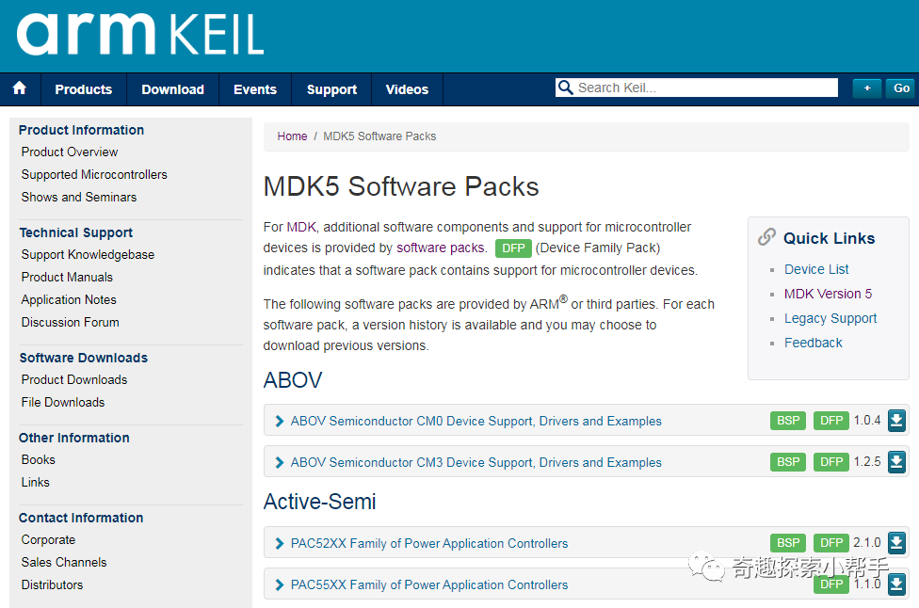The height and width of the screenshot is (608, 919).
Task: Open the MDK link in intro text
Action: point(301,227)
